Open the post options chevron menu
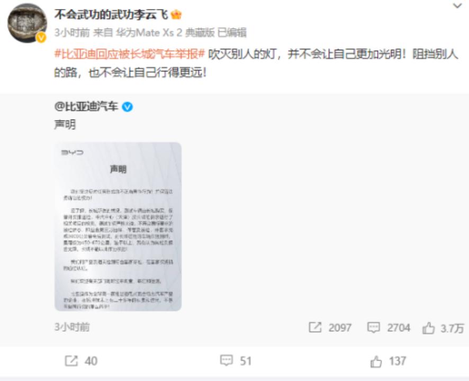The image size is (469, 381). 457,5
